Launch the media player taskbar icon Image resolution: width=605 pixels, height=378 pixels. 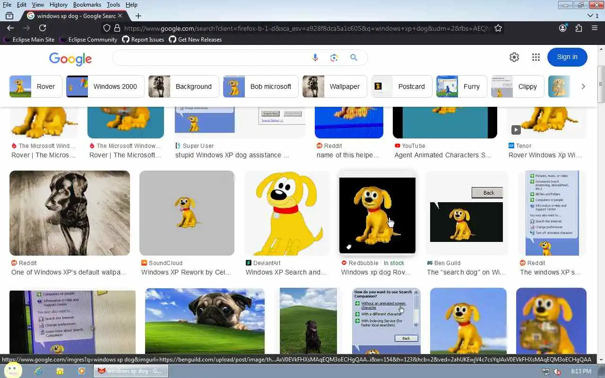pos(81,371)
